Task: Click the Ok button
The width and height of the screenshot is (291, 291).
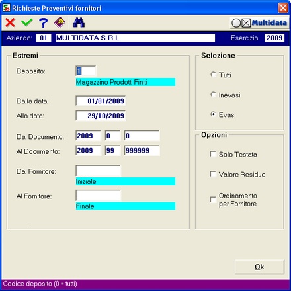Action: (259, 267)
